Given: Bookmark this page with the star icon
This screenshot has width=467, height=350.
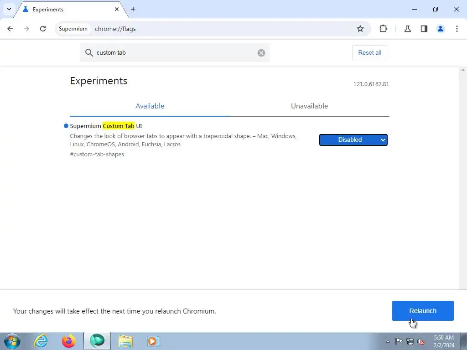Looking at the screenshot, I should (360, 29).
